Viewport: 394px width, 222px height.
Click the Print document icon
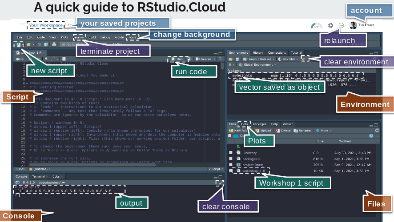pos(54,44)
